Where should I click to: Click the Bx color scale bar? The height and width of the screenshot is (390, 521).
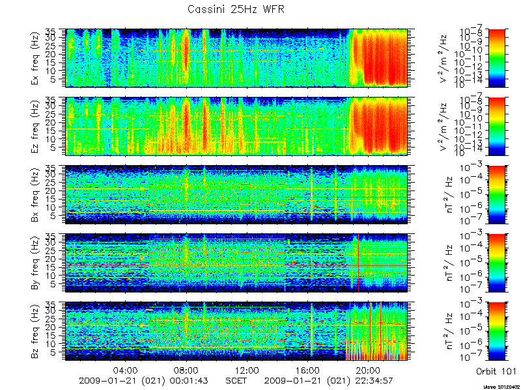[x=496, y=194]
